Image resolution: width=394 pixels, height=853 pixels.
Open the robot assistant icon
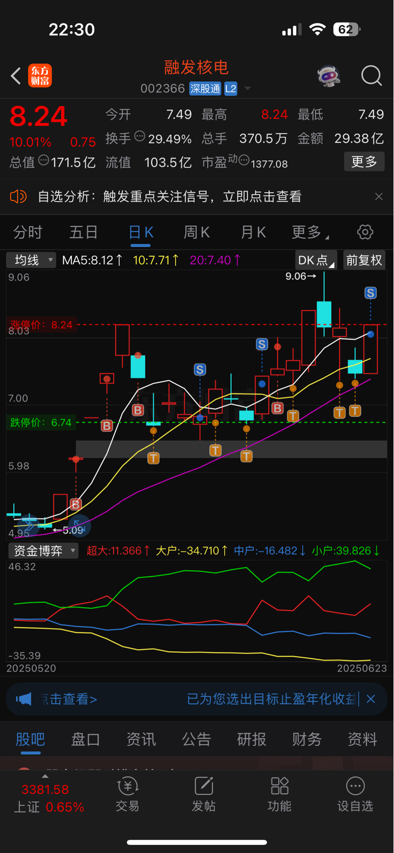click(x=328, y=76)
